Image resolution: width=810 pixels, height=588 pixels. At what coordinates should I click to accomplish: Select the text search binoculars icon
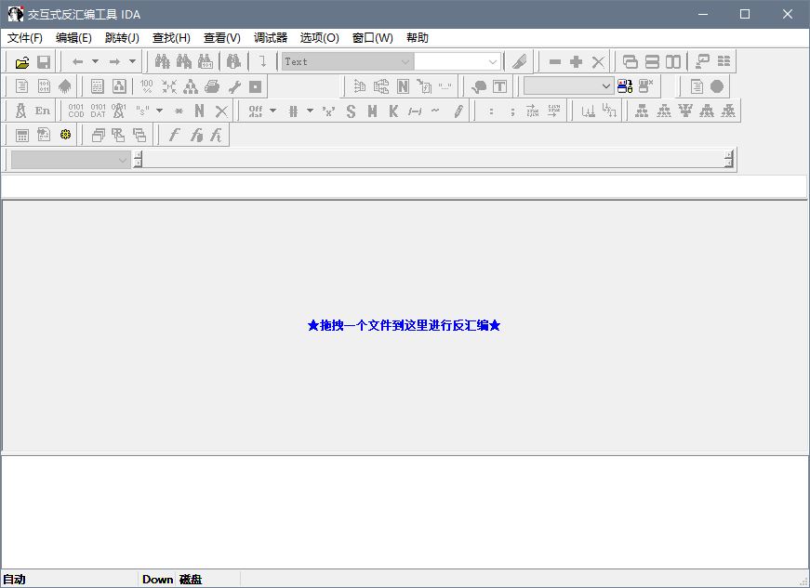coord(162,61)
